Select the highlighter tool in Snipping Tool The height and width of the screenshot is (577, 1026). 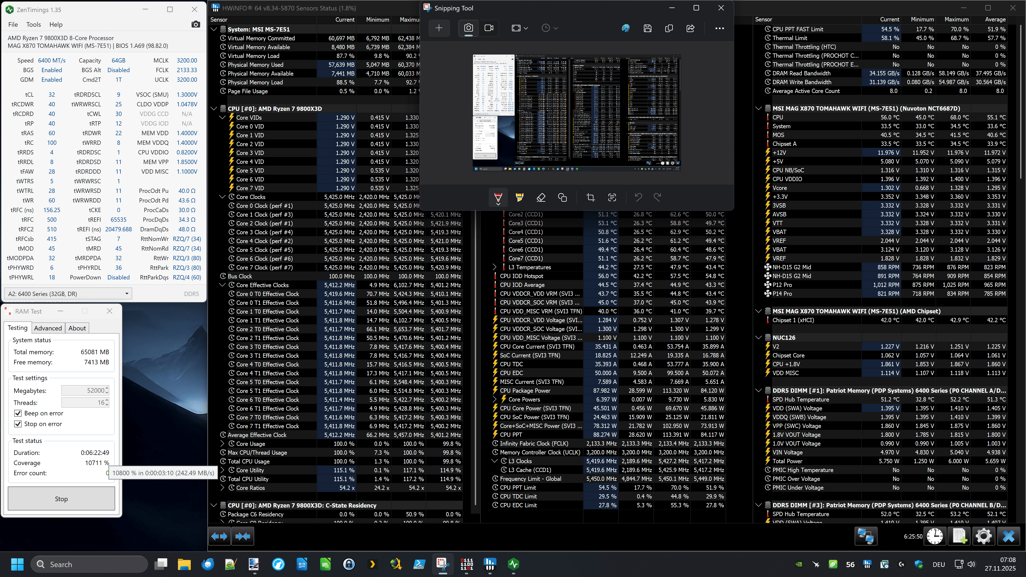point(519,197)
